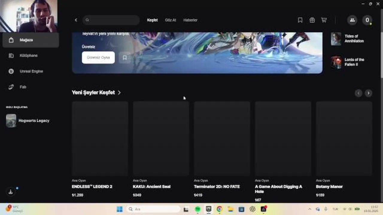
Task: Click Epic Games Launcher taskbar icon
Action: pyautogui.click(x=209, y=209)
